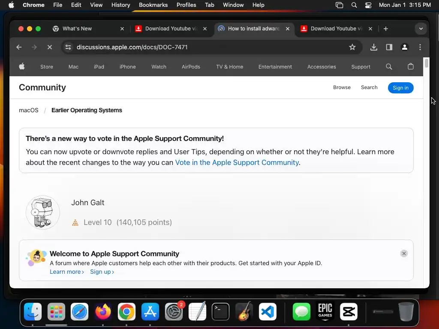Click Chrome icon in the Dock
The width and height of the screenshot is (439, 329).
point(126,312)
